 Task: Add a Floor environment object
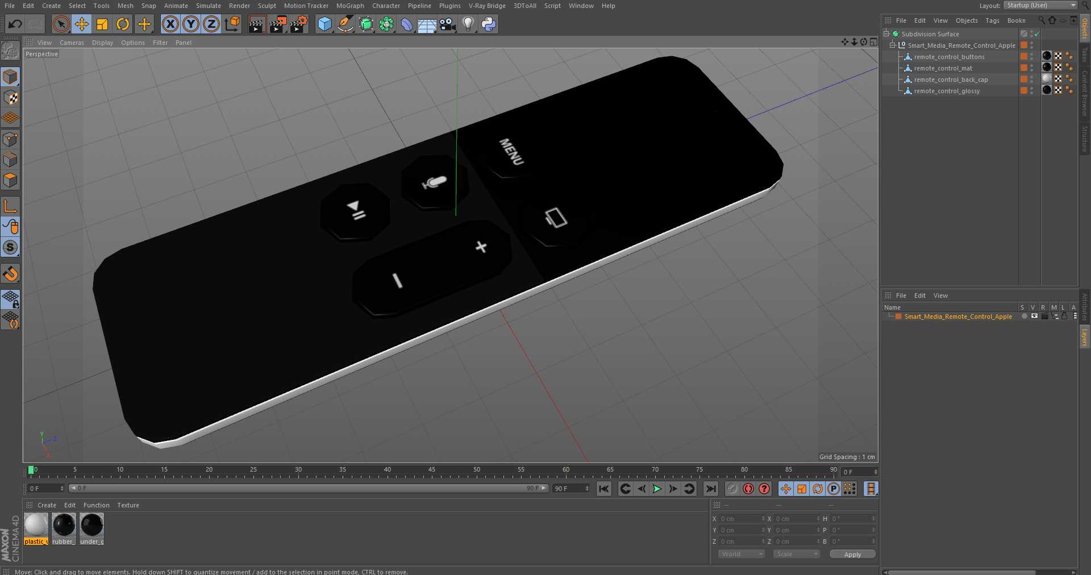(427, 24)
